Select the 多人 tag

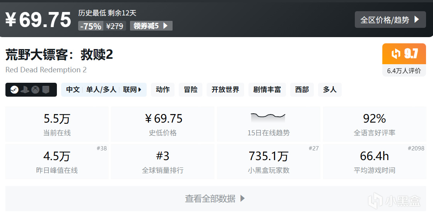tap(330, 90)
